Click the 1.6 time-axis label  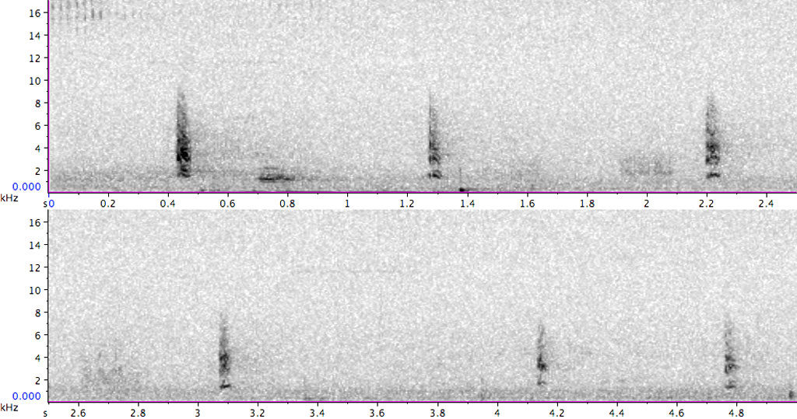pos(527,204)
